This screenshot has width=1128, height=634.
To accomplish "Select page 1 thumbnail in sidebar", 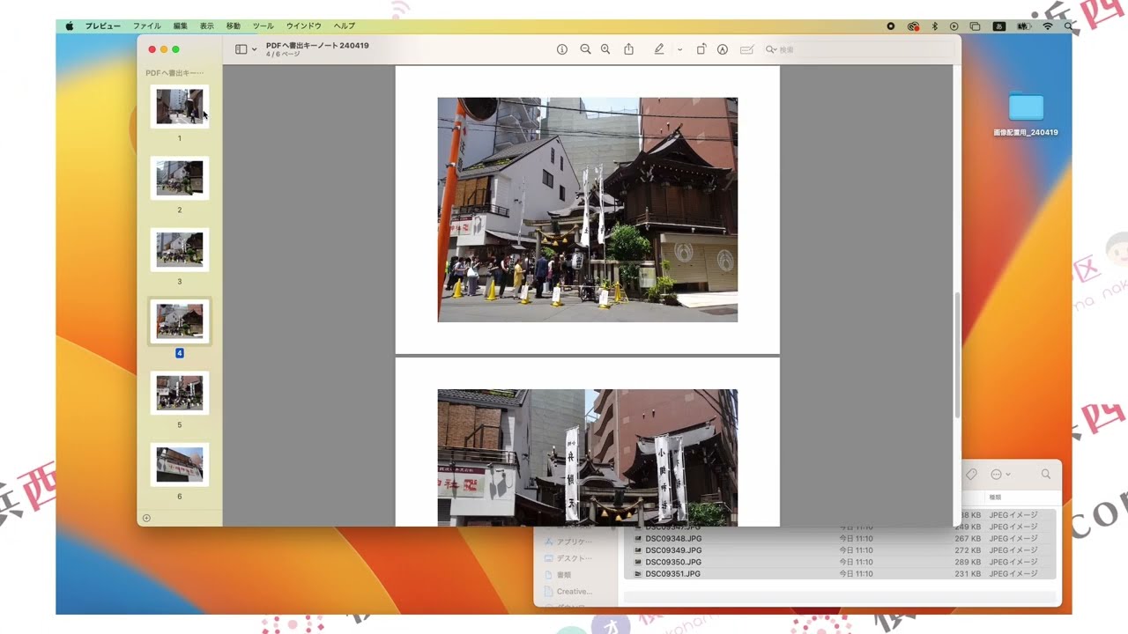I will pyautogui.click(x=180, y=107).
